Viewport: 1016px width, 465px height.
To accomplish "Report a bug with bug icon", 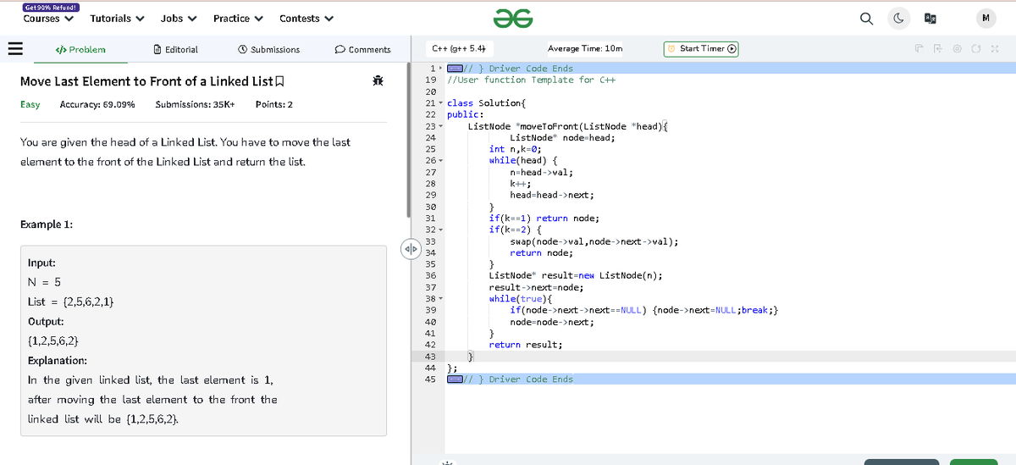I will pyautogui.click(x=379, y=81).
